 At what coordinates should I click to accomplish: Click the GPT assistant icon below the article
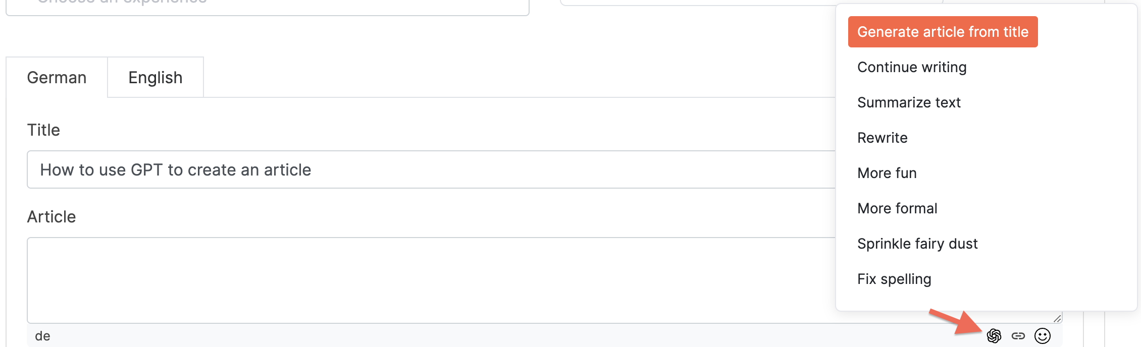click(994, 335)
